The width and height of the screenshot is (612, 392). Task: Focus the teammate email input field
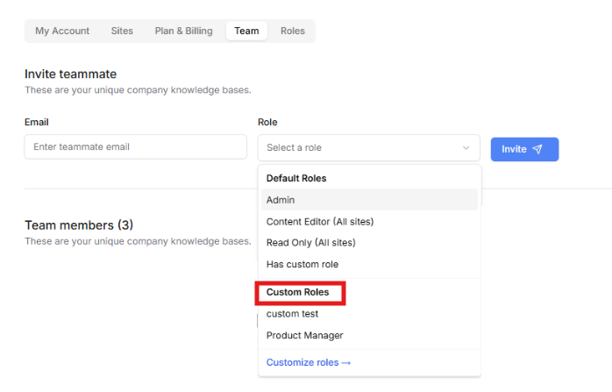(135, 146)
